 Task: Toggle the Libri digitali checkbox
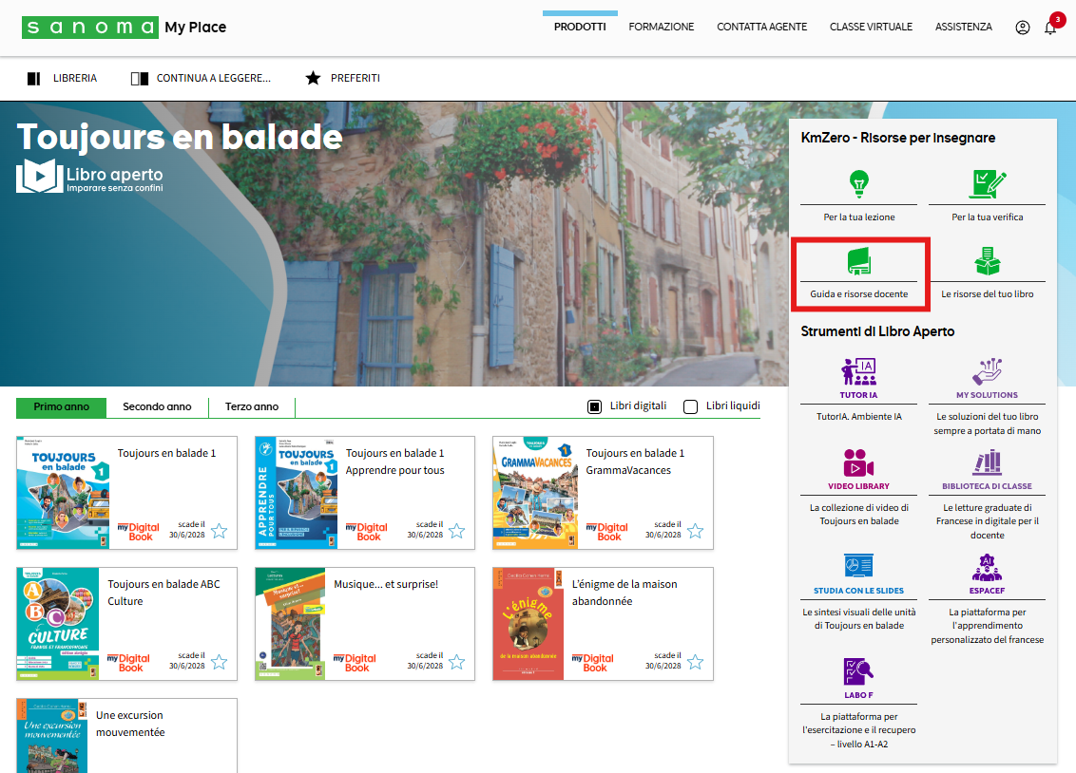(x=594, y=406)
